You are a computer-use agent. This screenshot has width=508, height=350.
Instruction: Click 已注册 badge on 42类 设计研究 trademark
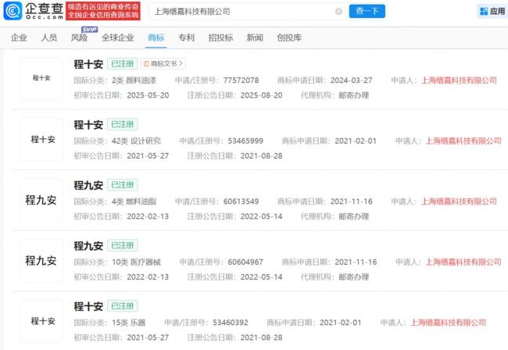pos(122,124)
